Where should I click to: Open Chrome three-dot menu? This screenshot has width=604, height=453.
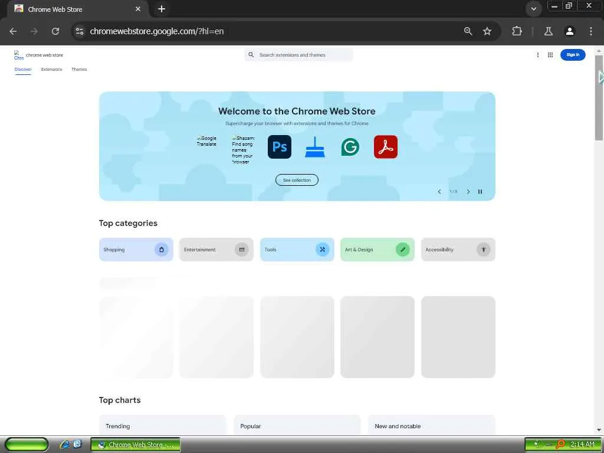591,31
